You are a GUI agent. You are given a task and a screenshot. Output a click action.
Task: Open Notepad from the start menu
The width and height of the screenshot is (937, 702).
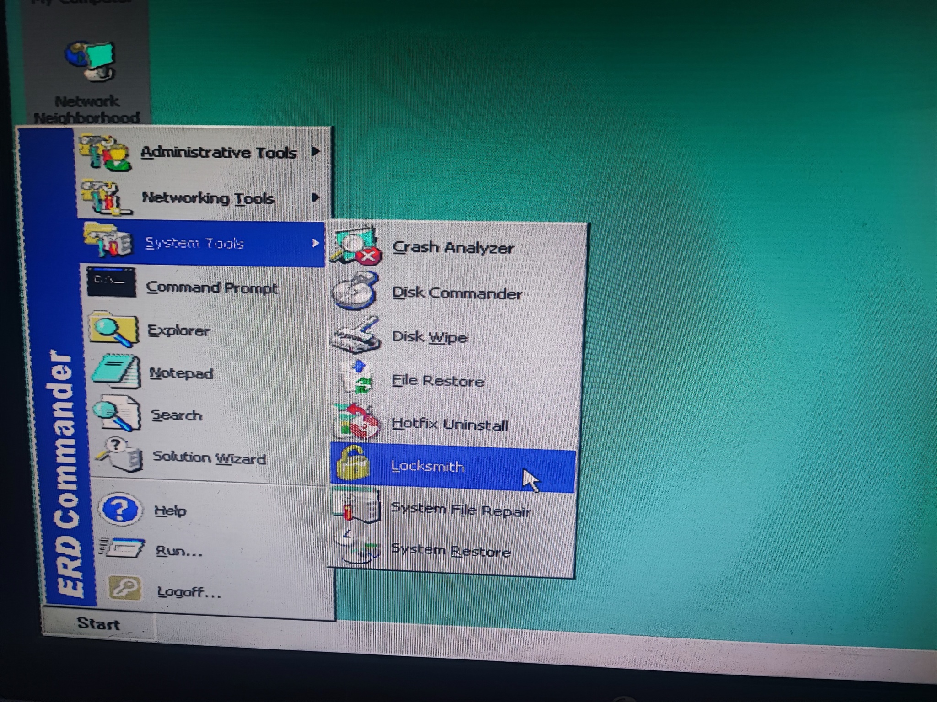click(207, 373)
